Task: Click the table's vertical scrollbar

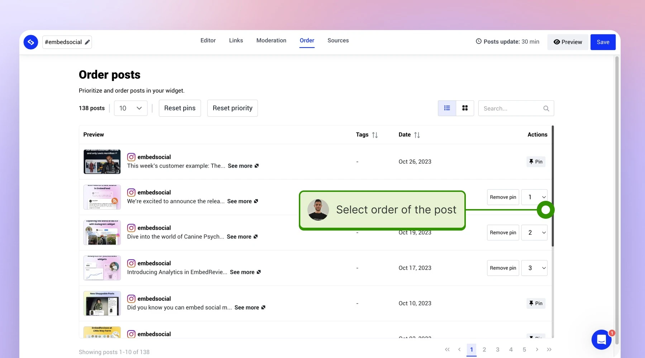Action: click(553, 186)
